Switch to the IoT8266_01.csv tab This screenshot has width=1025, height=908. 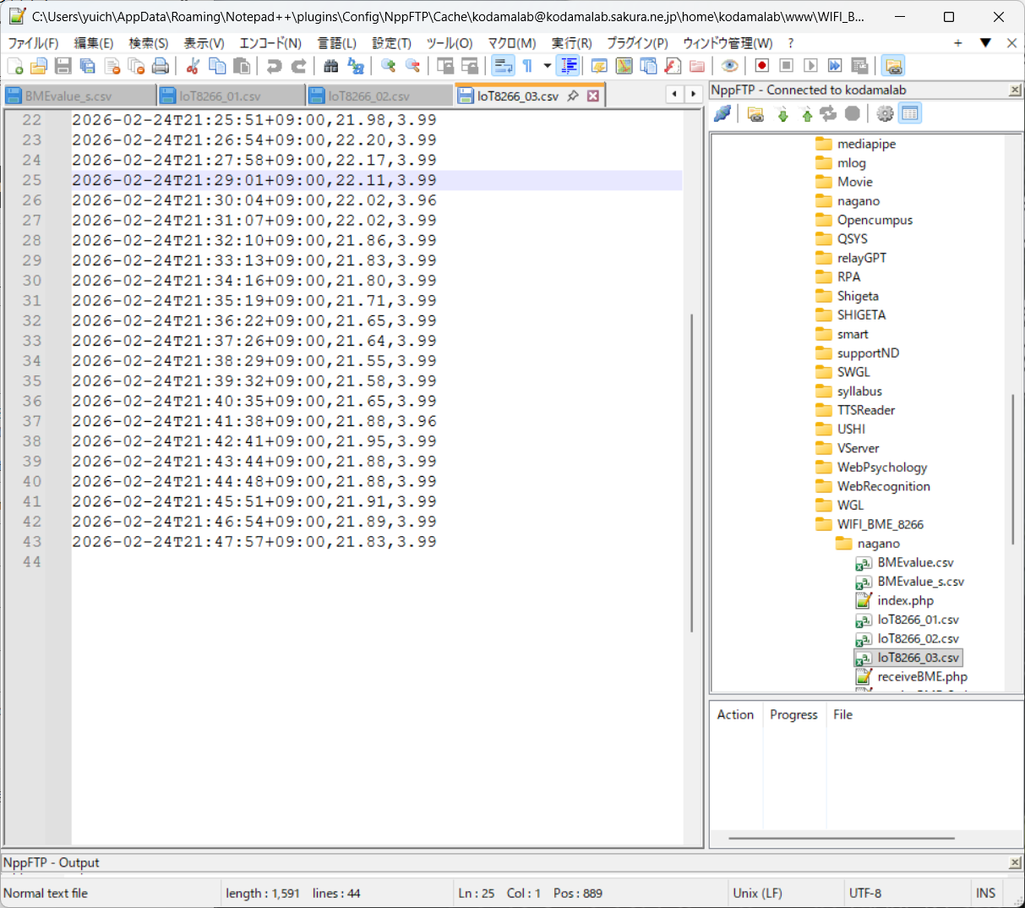(x=220, y=96)
